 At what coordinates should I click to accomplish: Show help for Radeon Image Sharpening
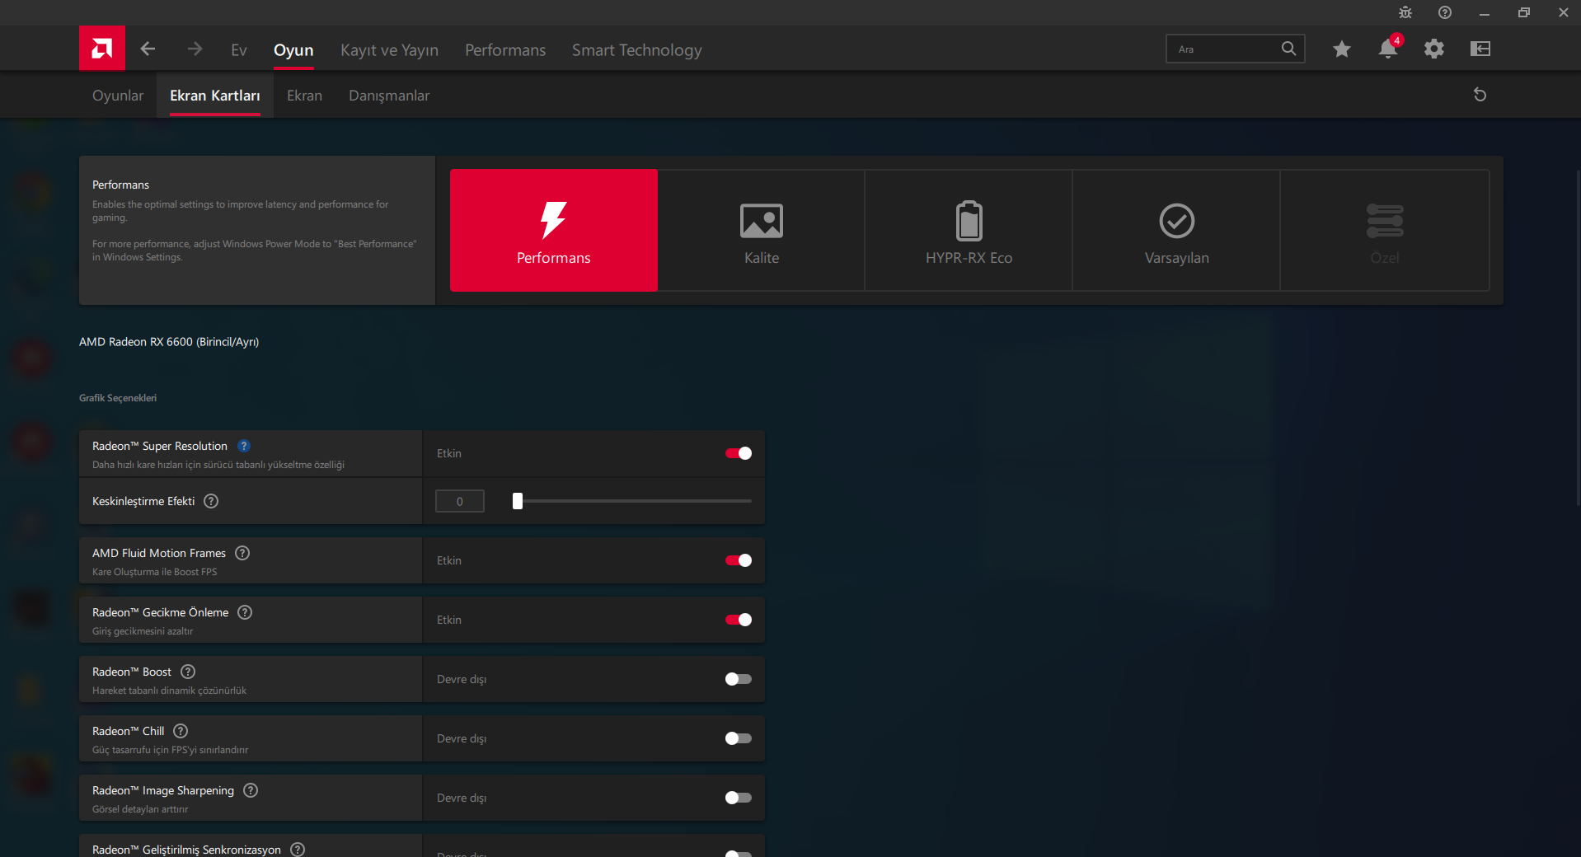click(251, 790)
